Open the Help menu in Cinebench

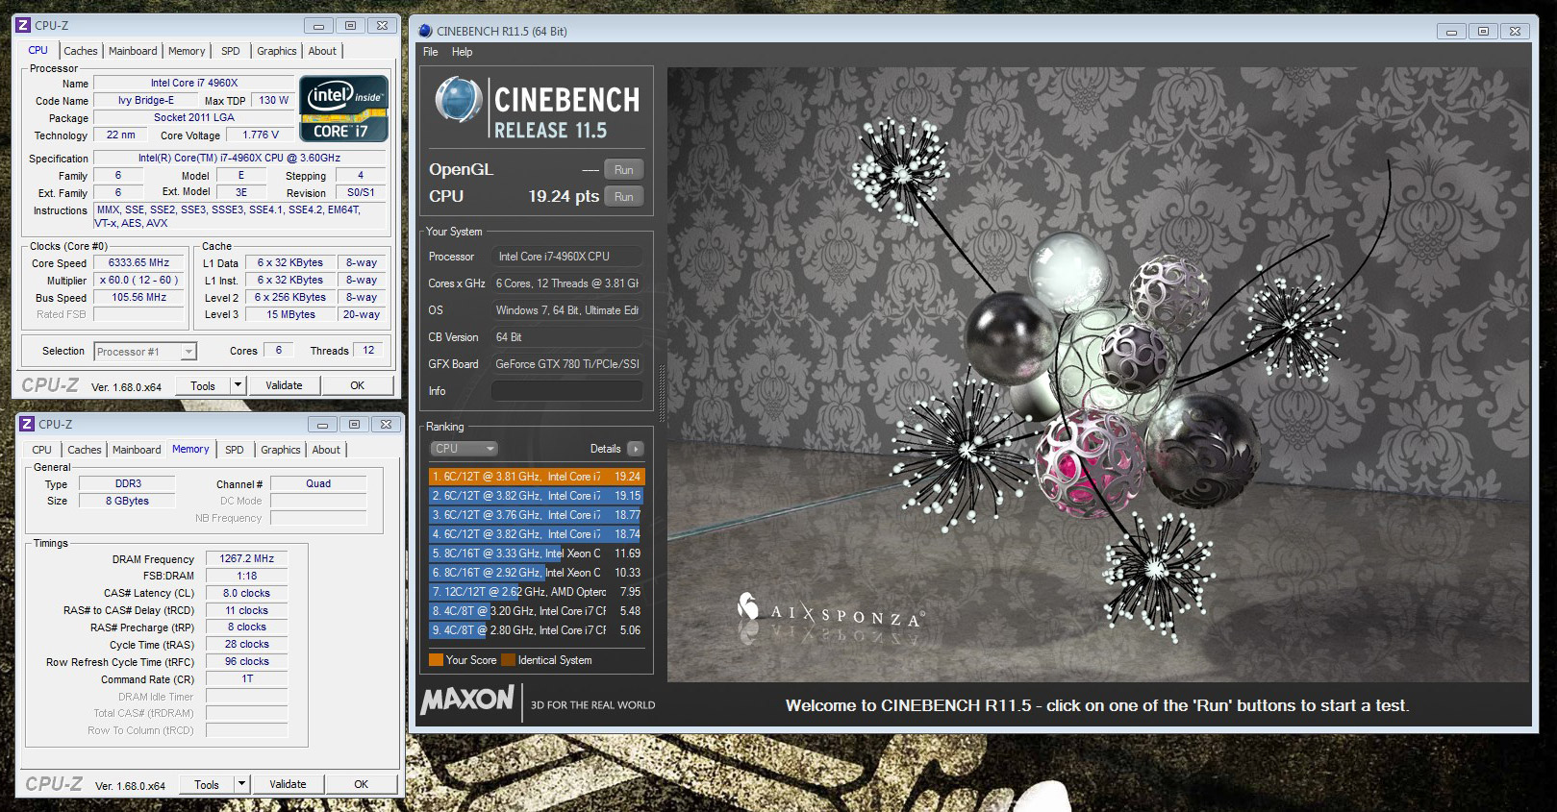click(463, 52)
